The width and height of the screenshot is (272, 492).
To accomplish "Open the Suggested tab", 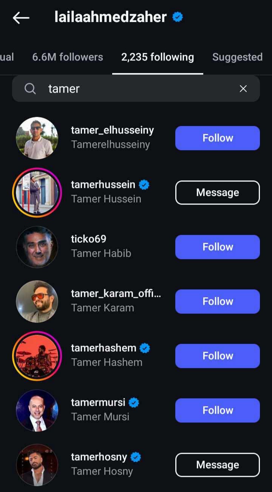I will (x=237, y=57).
